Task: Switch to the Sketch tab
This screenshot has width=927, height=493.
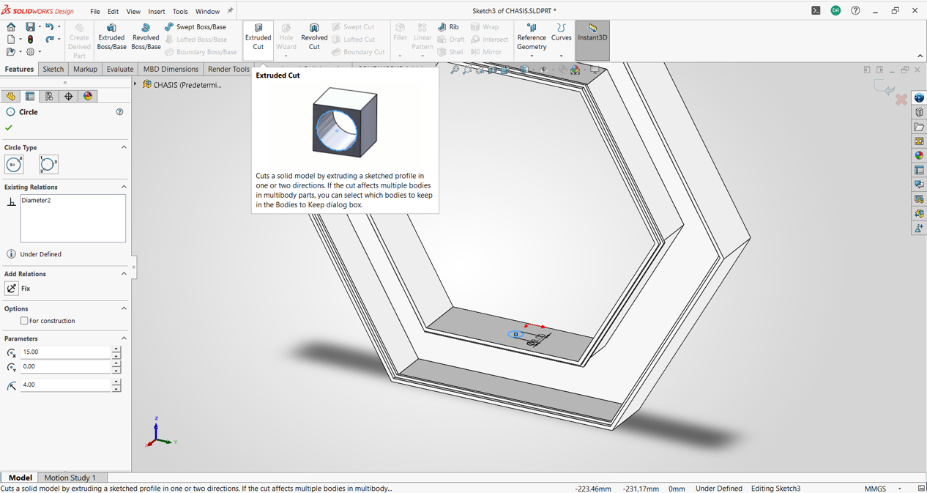Action: click(53, 69)
